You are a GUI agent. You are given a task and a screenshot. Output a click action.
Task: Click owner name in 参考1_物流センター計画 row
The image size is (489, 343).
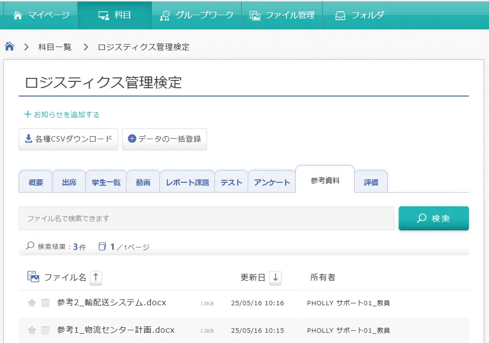pyautogui.click(x=348, y=331)
